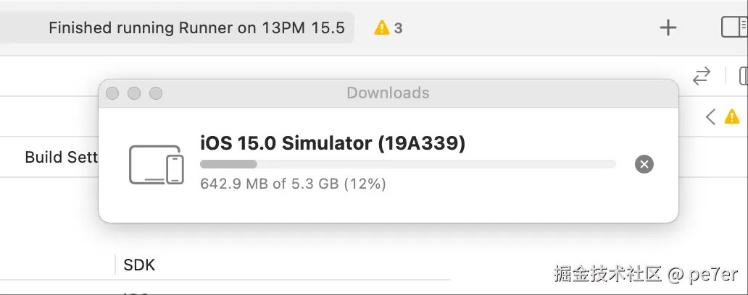The width and height of the screenshot is (748, 295).
Task: Click the yellow warning triangle in the toolbar
Action: pos(381,28)
